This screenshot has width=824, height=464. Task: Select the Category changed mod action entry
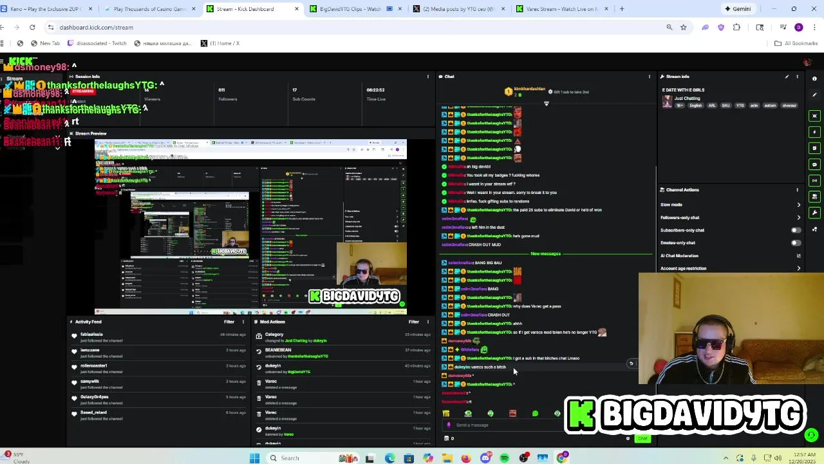coord(342,338)
